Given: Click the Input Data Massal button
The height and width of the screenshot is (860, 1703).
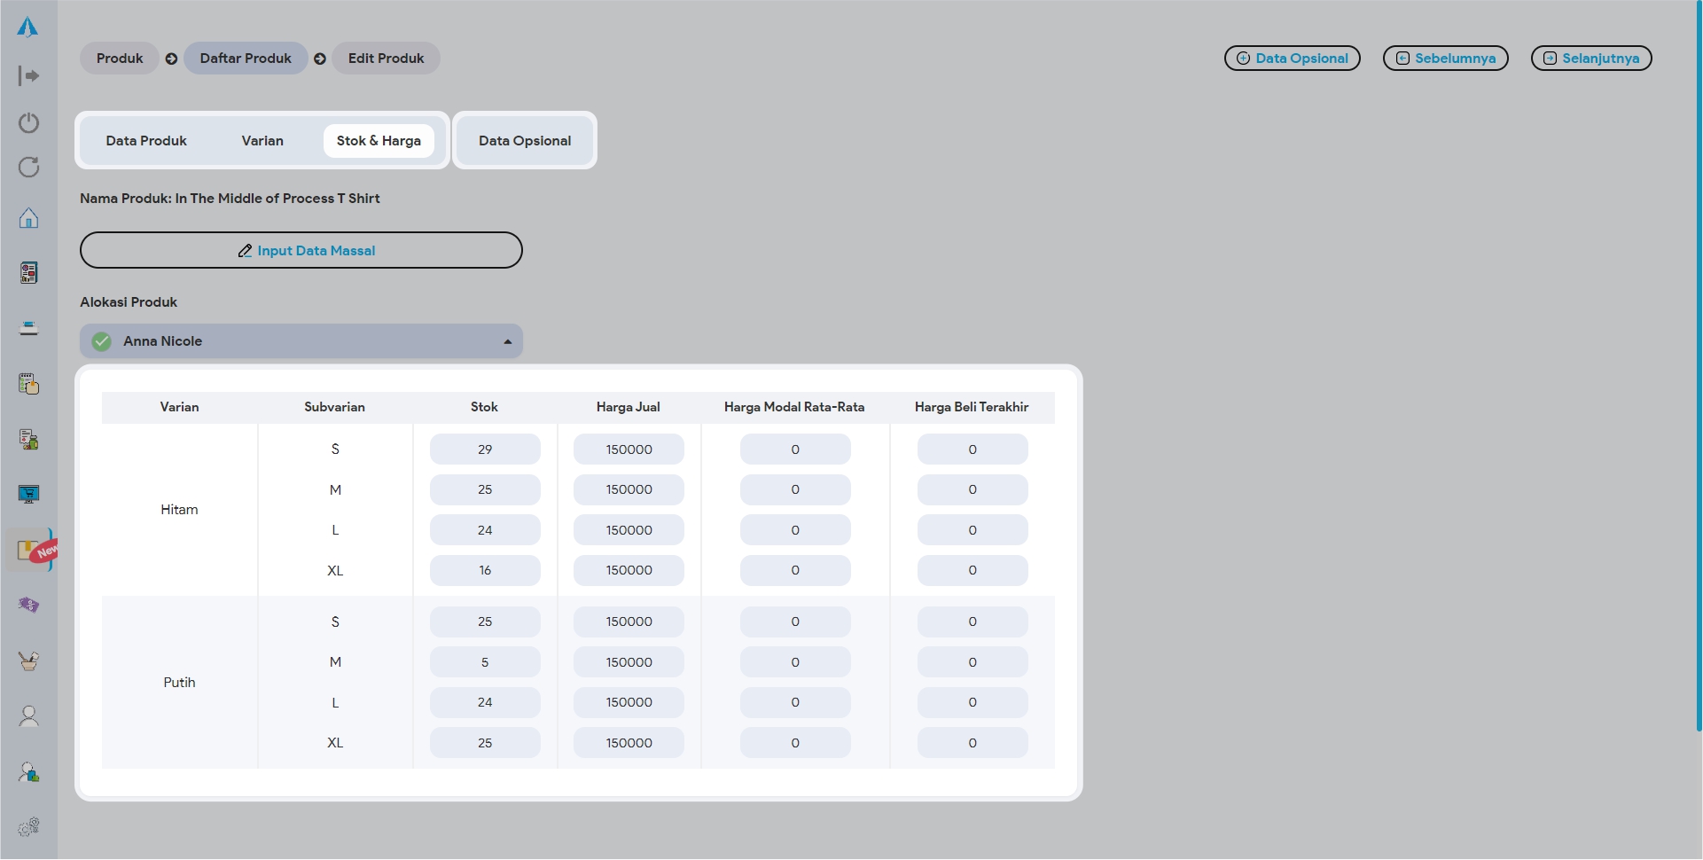Looking at the screenshot, I should [301, 251].
